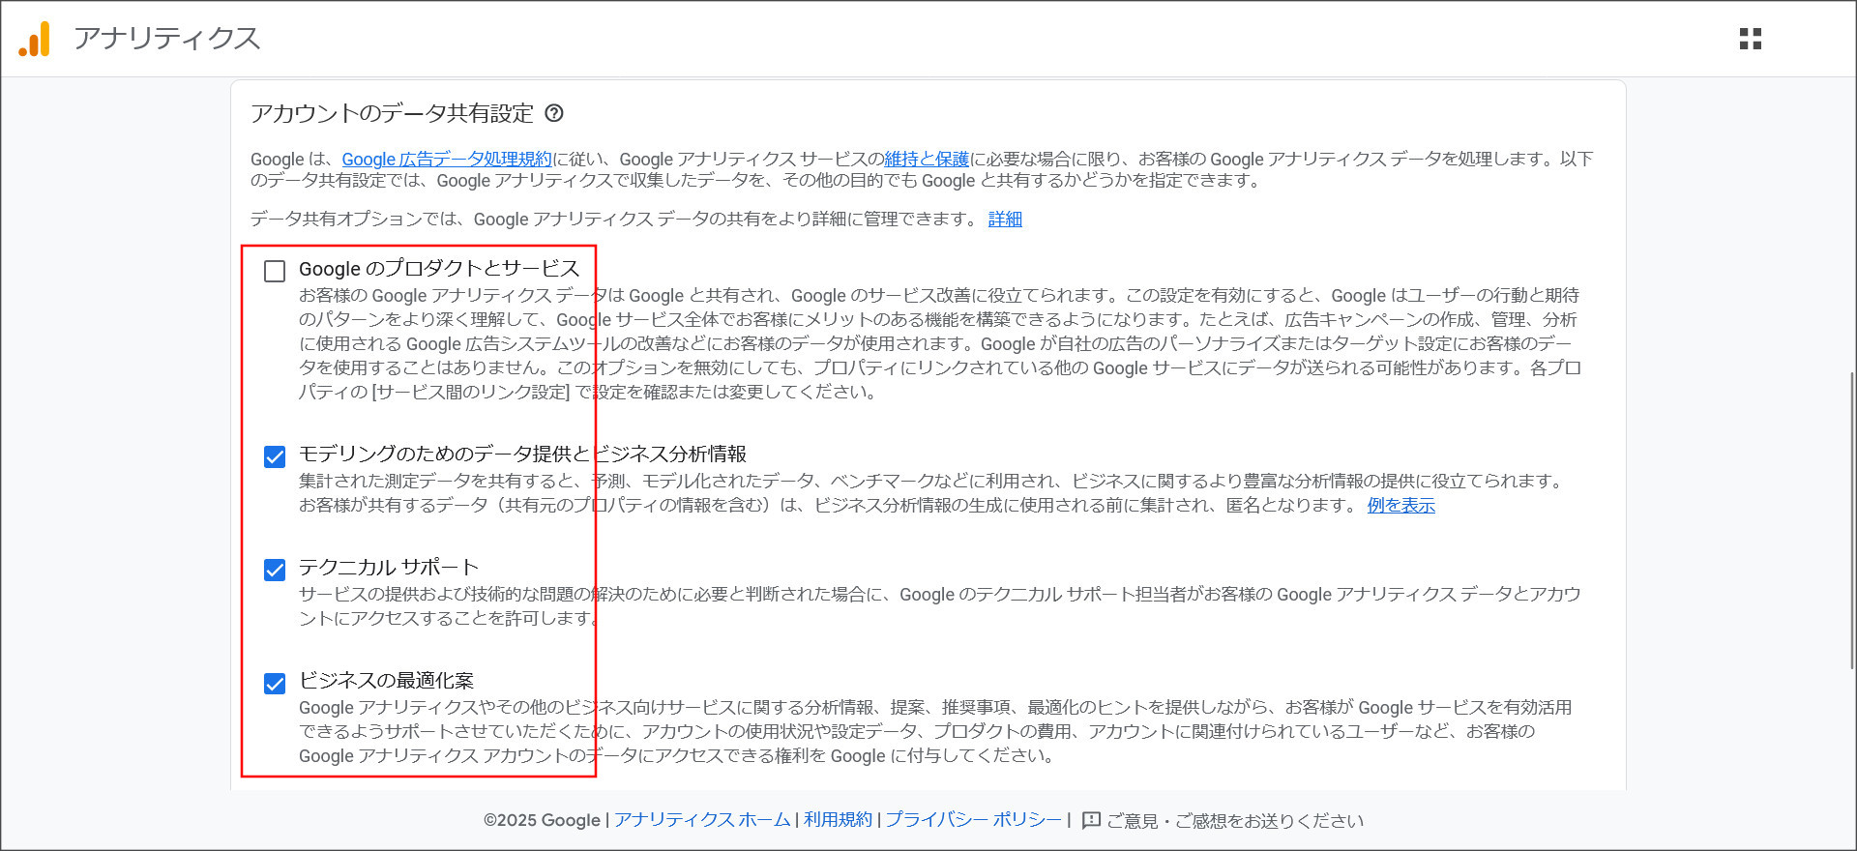Open アナリティクス ホーム footer link
This screenshot has width=1857, height=851.
(702, 820)
